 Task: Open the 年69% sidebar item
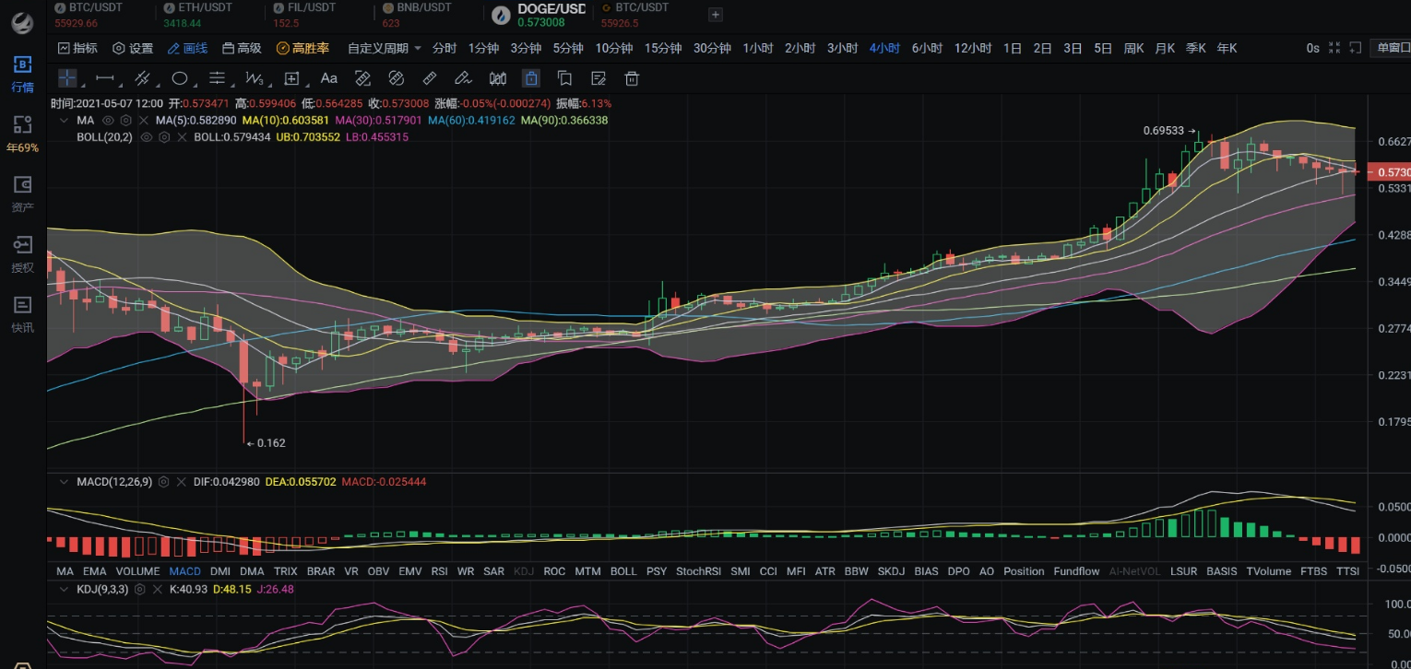coord(22,134)
